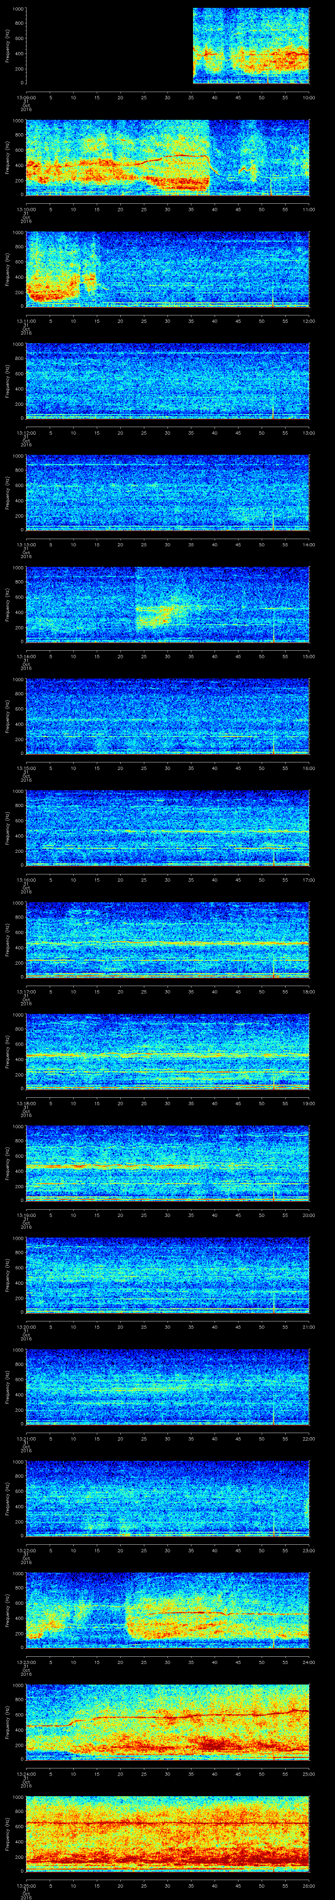Select the spectrogram panel starting at 13:22:00
Viewport: 335px width, 1900px height.
point(168,1499)
